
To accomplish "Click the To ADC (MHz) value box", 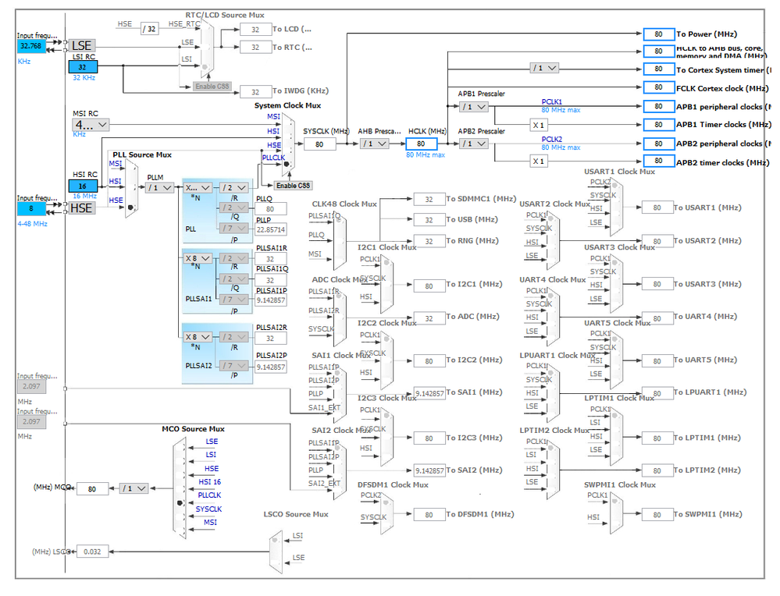I will pos(429,318).
